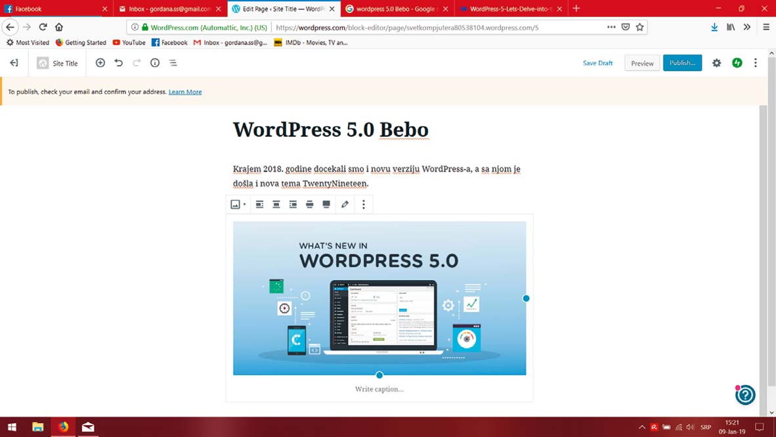This screenshot has height=437, width=776.
Task: Change image block type dropdown
Action: click(x=238, y=204)
